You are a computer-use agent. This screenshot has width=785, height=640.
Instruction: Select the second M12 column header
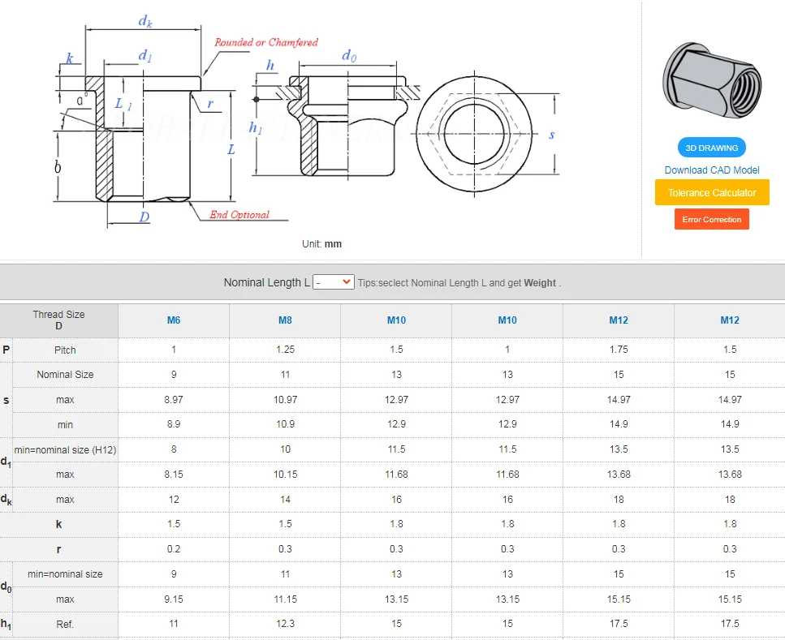coord(730,320)
